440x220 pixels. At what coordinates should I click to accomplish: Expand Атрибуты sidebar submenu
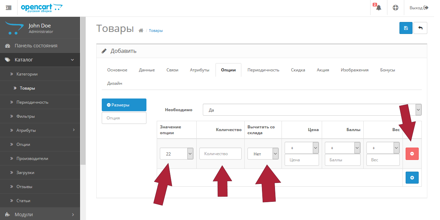point(40,130)
